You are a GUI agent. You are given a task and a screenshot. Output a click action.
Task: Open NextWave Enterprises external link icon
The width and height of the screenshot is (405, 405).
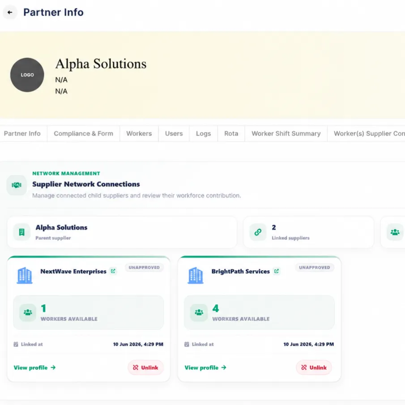[x=113, y=271]
